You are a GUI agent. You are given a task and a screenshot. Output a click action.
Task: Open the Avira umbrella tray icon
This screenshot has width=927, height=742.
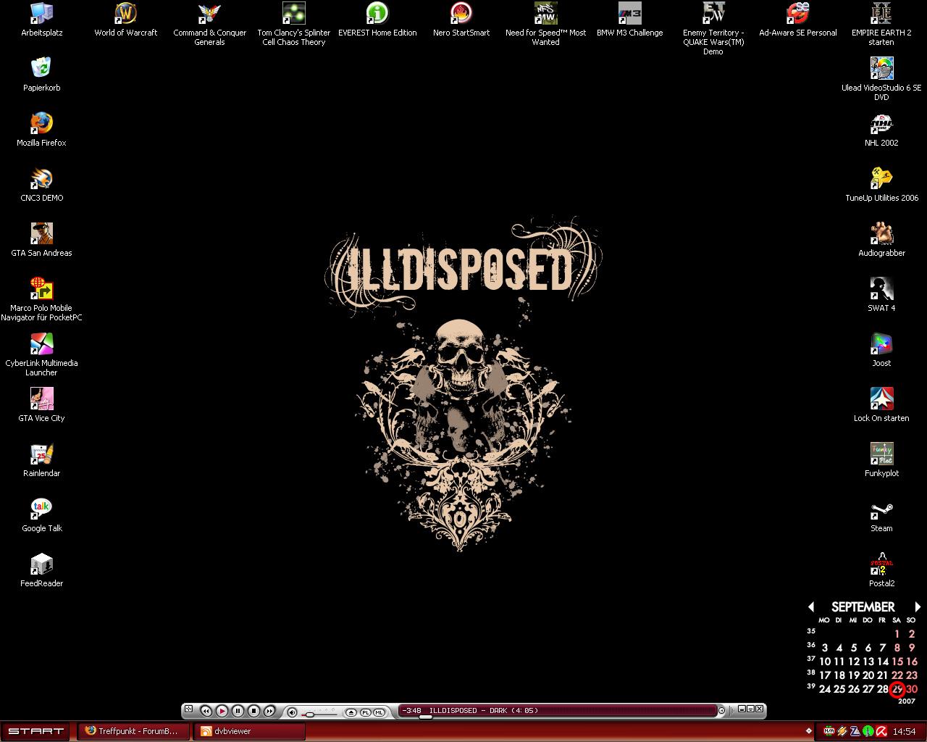[x=881, y=731]
